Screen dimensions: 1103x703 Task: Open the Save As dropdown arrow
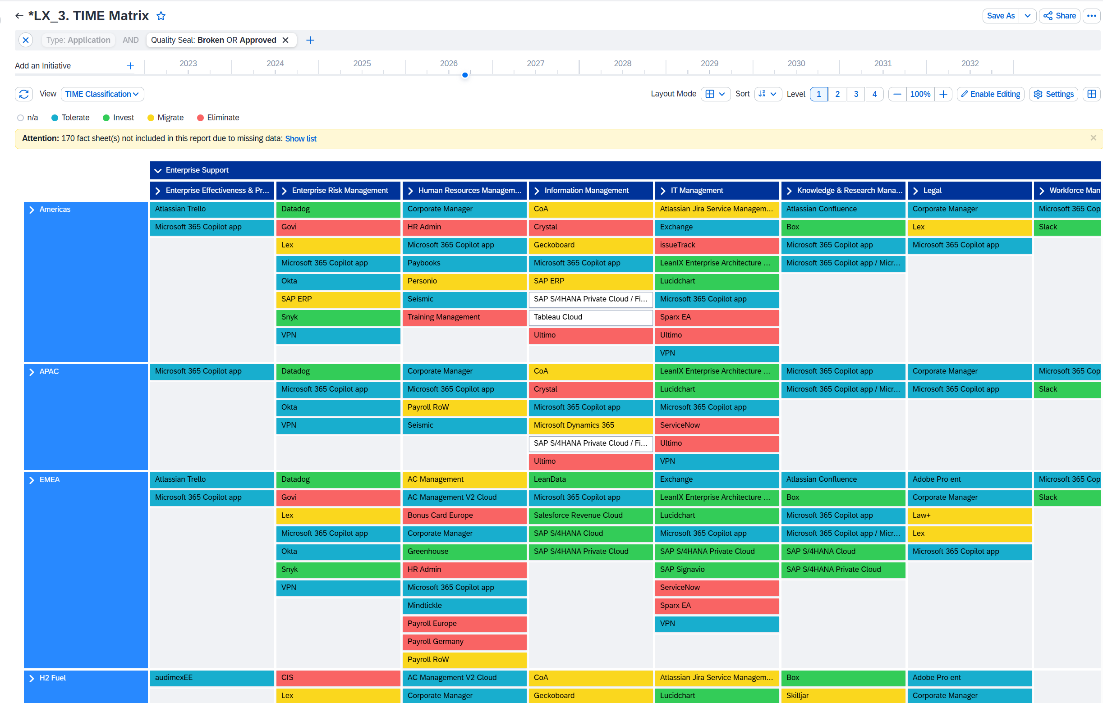pos(1027,16)
